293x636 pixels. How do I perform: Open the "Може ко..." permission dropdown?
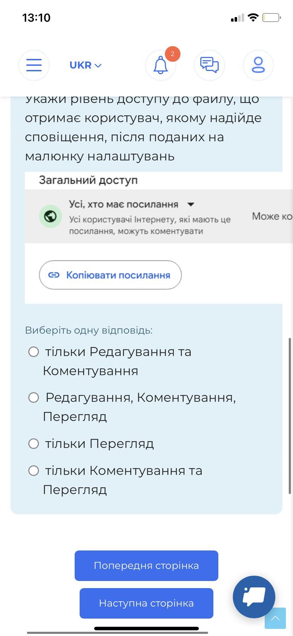[x=272, y=216]
